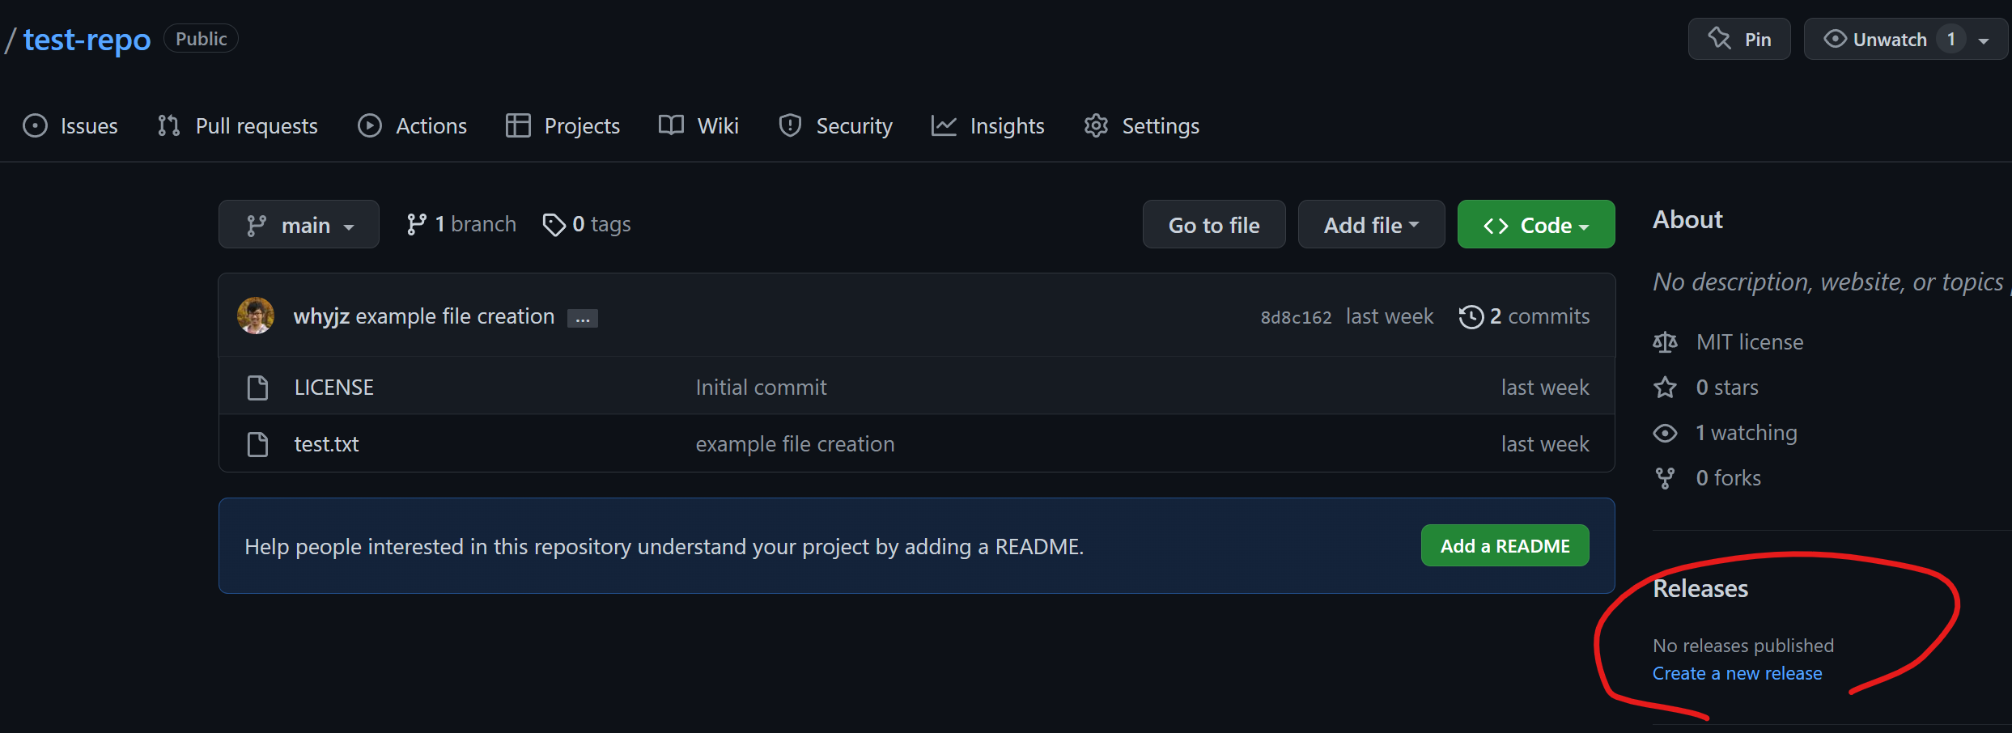
Task: Click the LICENSE file icon
Action: point(257,388)
